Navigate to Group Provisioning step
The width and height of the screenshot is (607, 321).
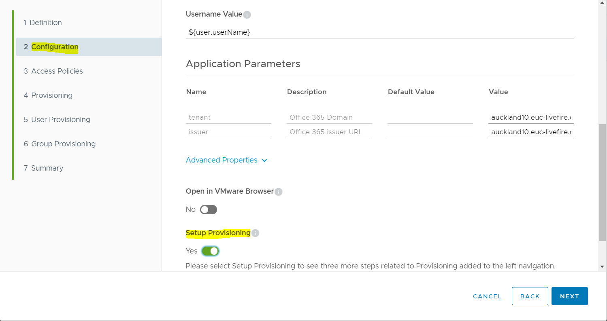pos(64,144)
